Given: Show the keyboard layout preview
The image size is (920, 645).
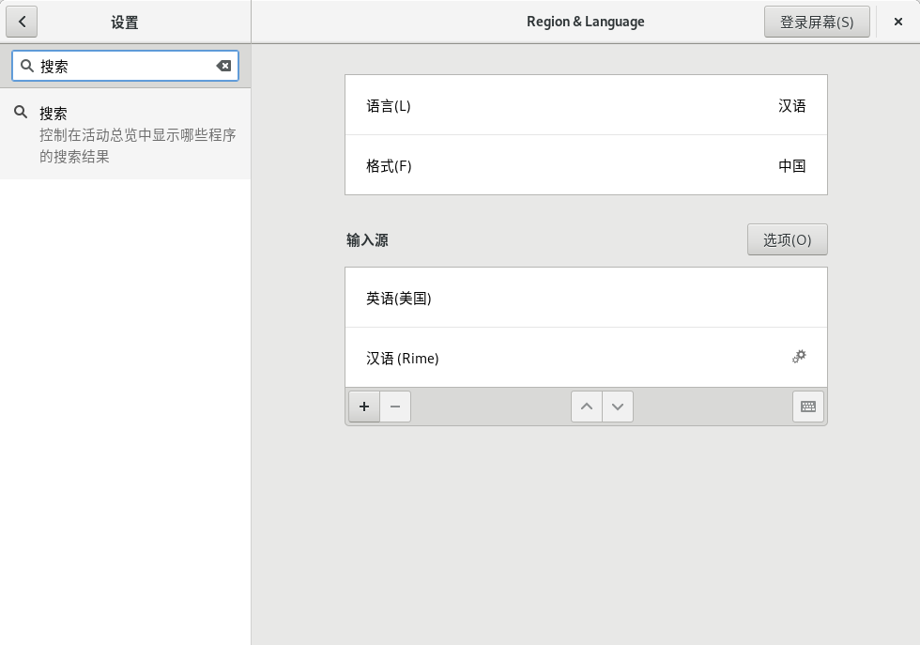Looking at the screenshot, I should tap(807, 407).
